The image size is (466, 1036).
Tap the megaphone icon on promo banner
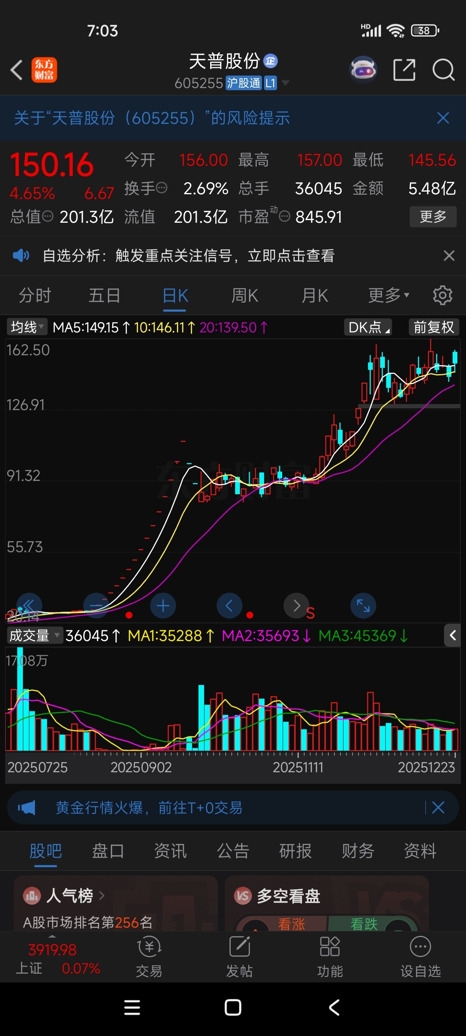pos(27,808)
